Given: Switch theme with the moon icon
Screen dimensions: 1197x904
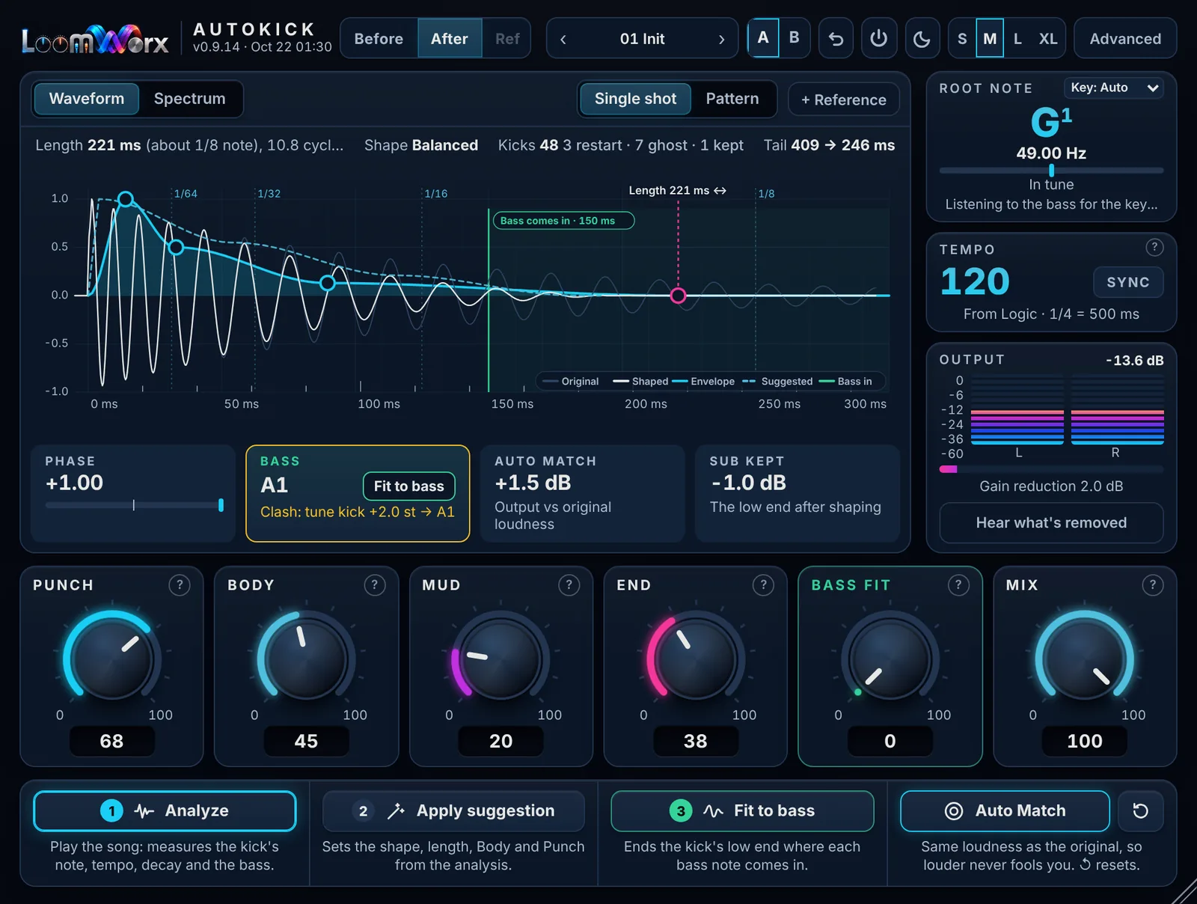Looking at the screenshot, I should (x=922, y=38).
